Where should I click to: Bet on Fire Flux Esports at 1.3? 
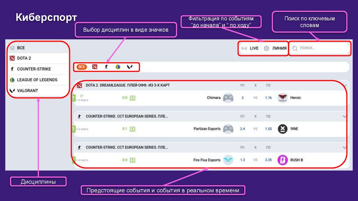point(243,160)
